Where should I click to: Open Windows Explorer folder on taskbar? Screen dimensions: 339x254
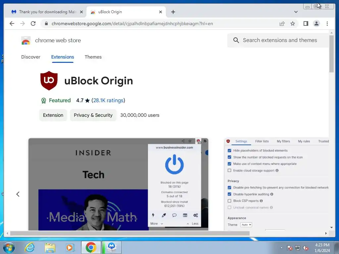[x=50, y=247]
